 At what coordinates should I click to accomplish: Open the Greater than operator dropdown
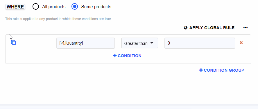pos(140,43)
